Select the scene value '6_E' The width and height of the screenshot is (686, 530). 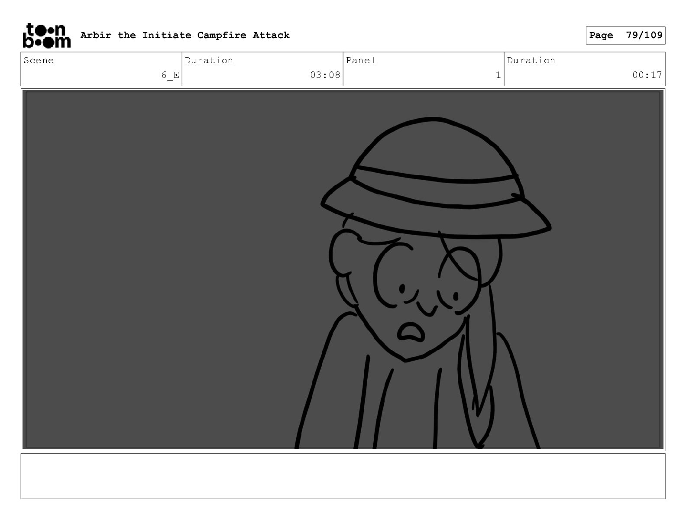pyautogui.click(x=170, y=75)
